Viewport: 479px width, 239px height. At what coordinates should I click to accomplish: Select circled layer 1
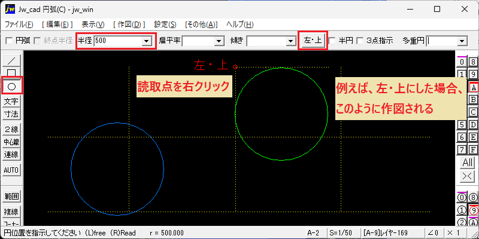(x=462, y=210)
